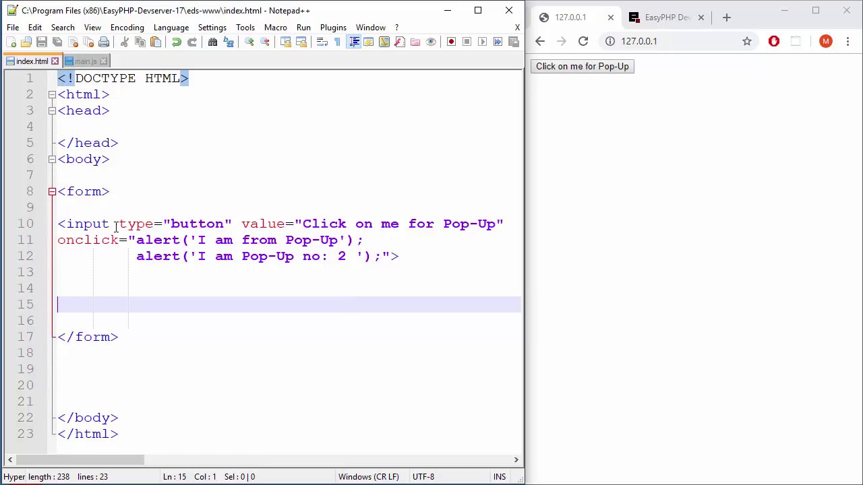This screenshot has width=863, height=485.
Task: Collapse the body tag fold on line 6
Action: pos(52,159)
